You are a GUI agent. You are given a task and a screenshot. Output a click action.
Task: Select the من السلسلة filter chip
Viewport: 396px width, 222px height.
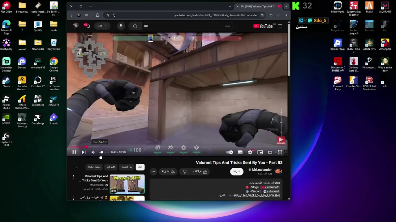[126, 167]
